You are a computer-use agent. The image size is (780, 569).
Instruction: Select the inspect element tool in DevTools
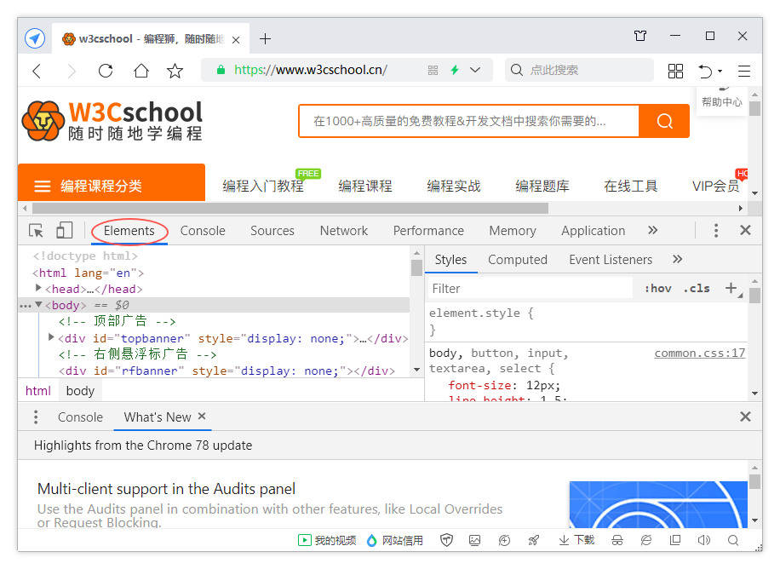tap(35, 230)
